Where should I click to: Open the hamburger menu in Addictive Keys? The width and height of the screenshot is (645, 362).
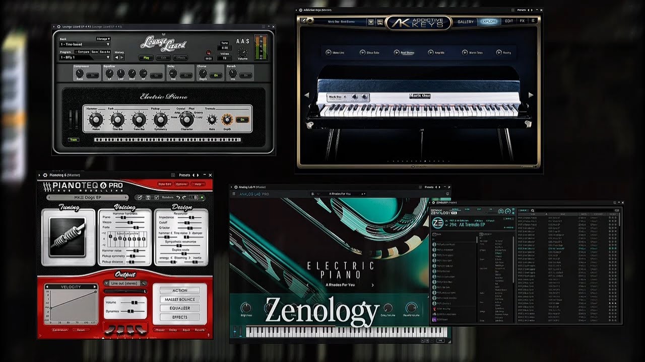pyautogui.click(x=533, y=21)
